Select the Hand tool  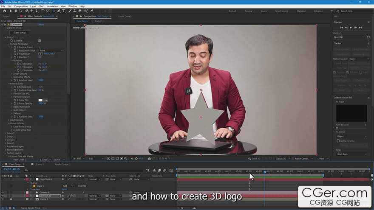click(16, 11)
